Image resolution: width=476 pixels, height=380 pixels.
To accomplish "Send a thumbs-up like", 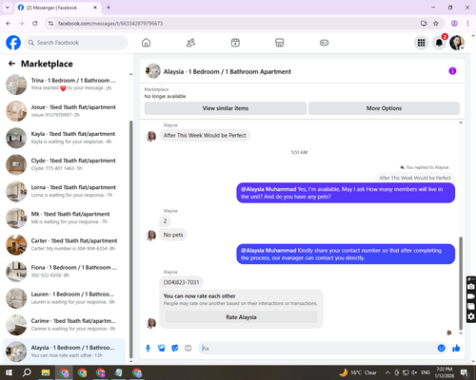I will point(456,349).
